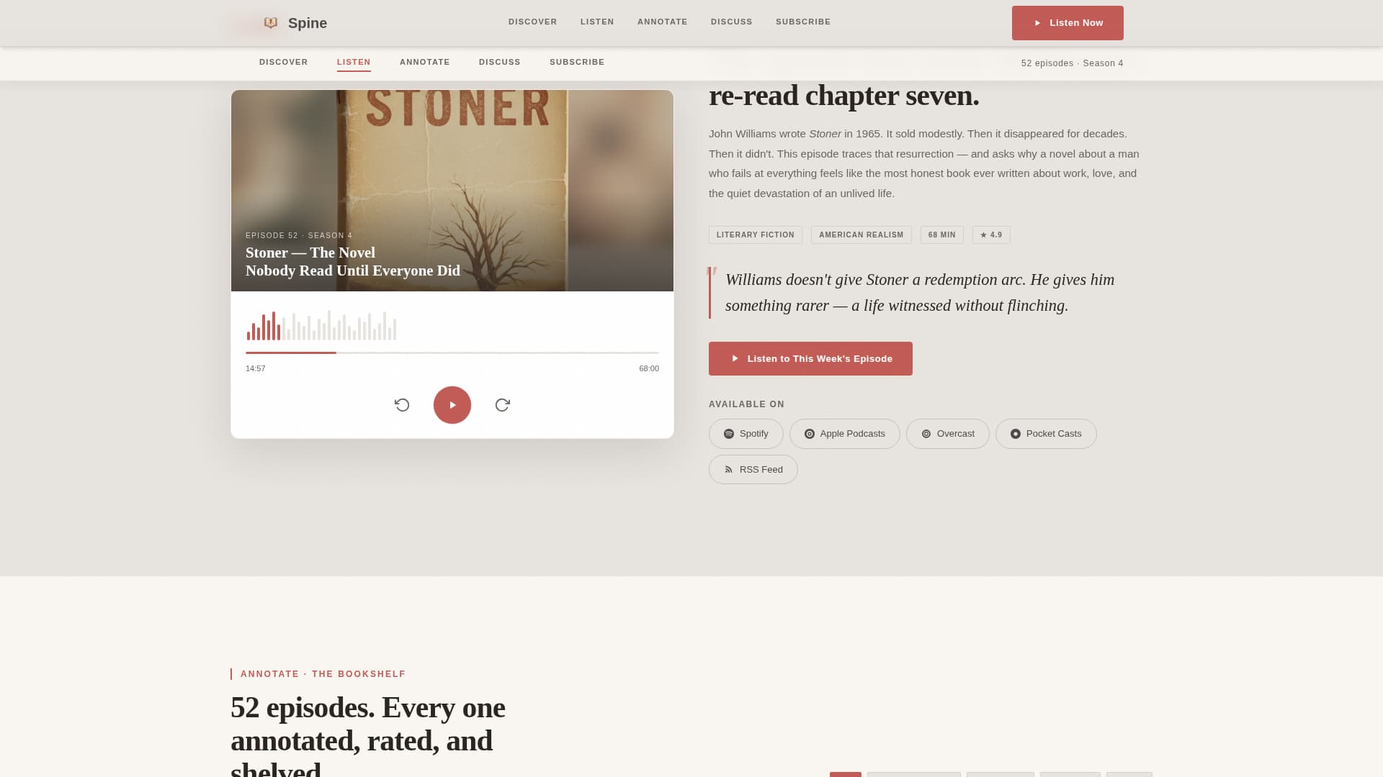Click the Stoner book cover image
Viewport: 1383px width, 777px height.
[452, 191]
